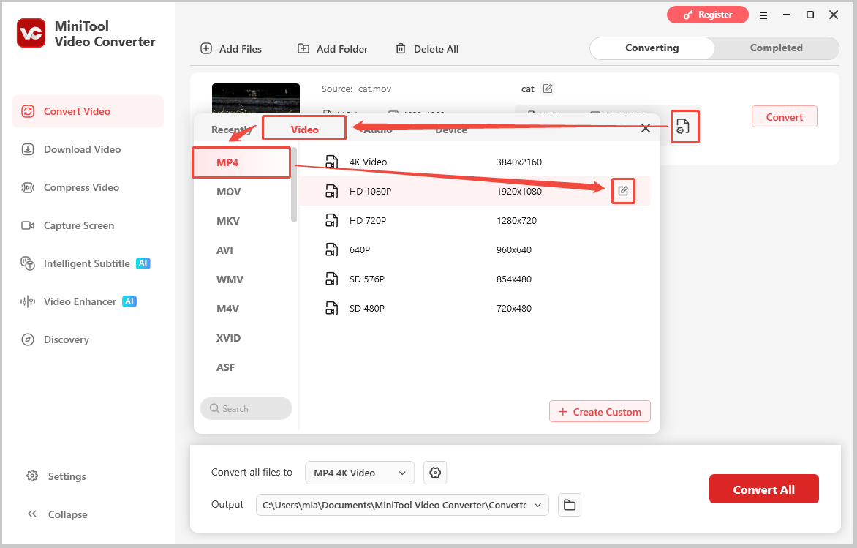Click the output folder browse icon
This screenshot has height=548, width=857.
(570, 505)
